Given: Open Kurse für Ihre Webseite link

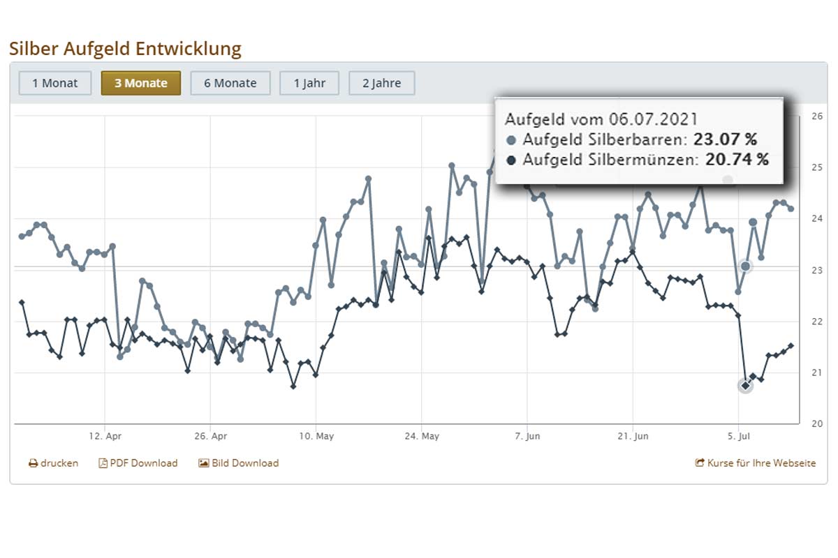Looking at the screenshot, I should [x=761, y=463].
